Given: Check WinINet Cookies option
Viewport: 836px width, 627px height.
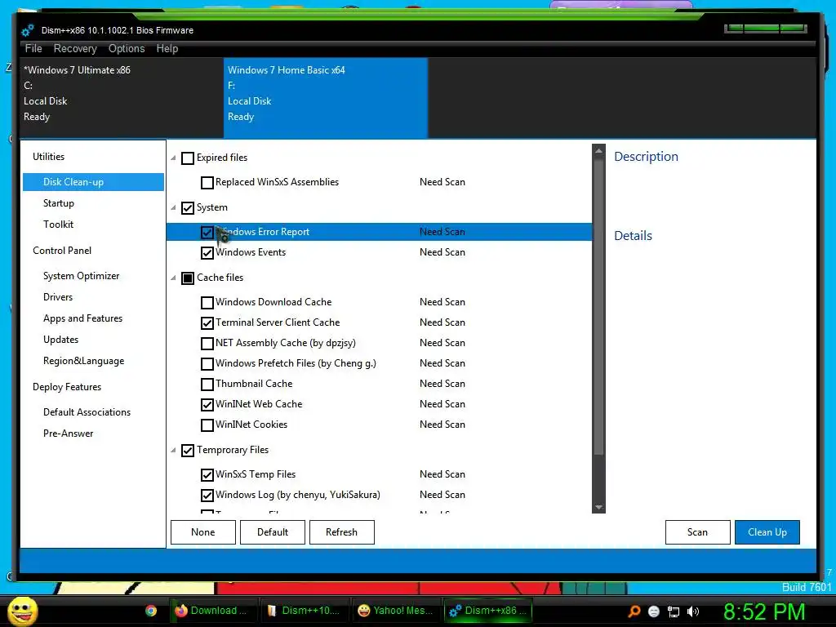Looking at the screenshot, I should (x=207, y=425).
